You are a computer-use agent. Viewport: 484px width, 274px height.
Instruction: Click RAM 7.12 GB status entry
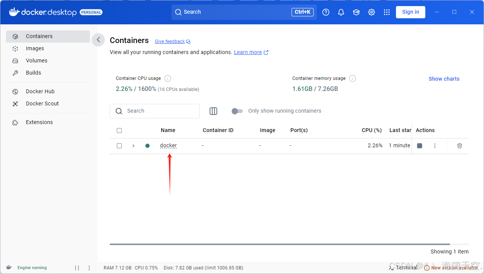click(117, 268)
